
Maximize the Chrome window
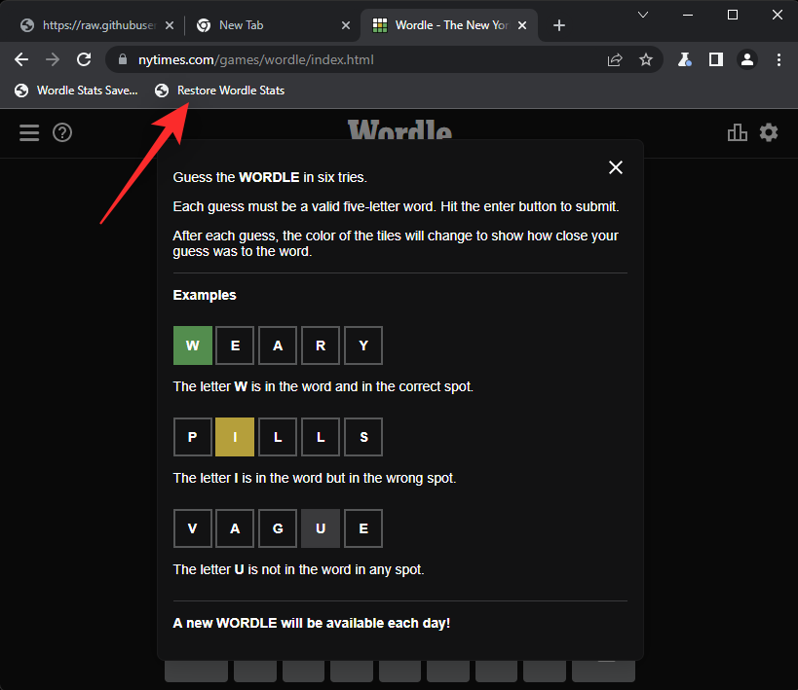(733, 15)
